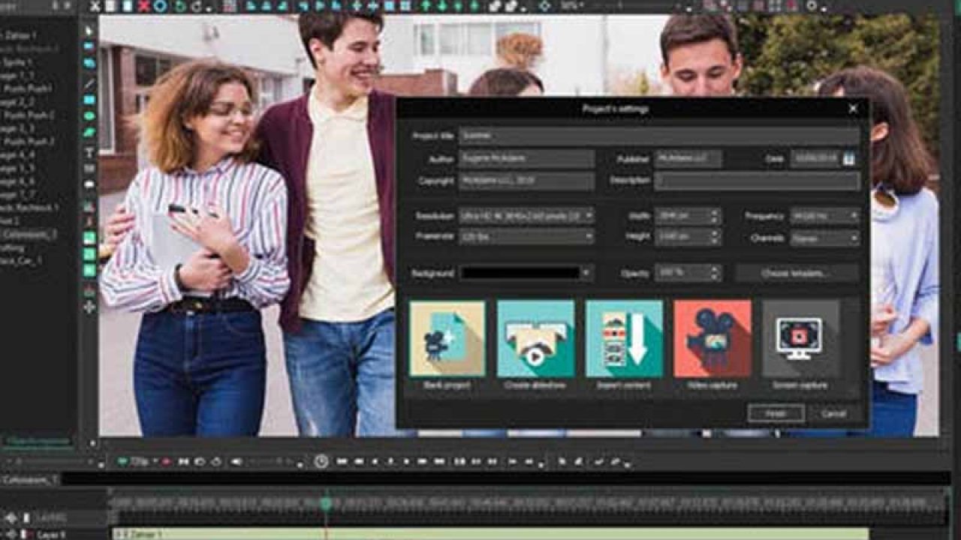Close the Project's settings dialog

click(853, 109)
